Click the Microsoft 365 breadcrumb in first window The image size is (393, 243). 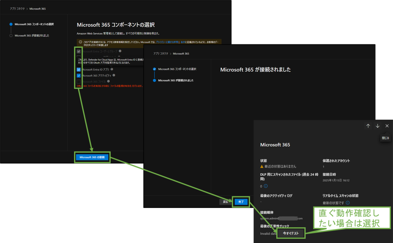(x=38, y=9)
